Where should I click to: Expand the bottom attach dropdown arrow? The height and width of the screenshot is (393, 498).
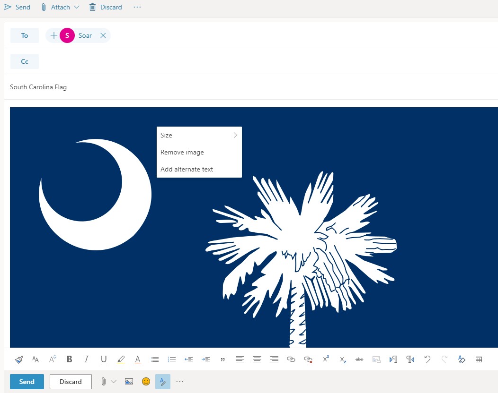click(114, 382)
